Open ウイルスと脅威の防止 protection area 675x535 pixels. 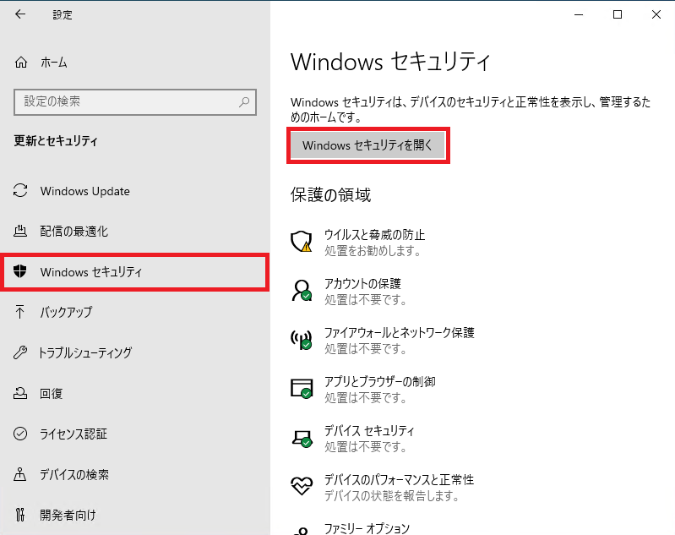pyautogui.click(x=374, y=235)
